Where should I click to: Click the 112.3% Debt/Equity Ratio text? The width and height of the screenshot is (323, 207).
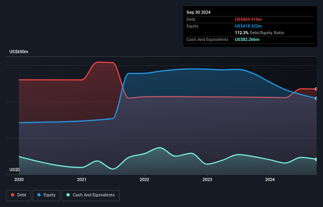259,33
